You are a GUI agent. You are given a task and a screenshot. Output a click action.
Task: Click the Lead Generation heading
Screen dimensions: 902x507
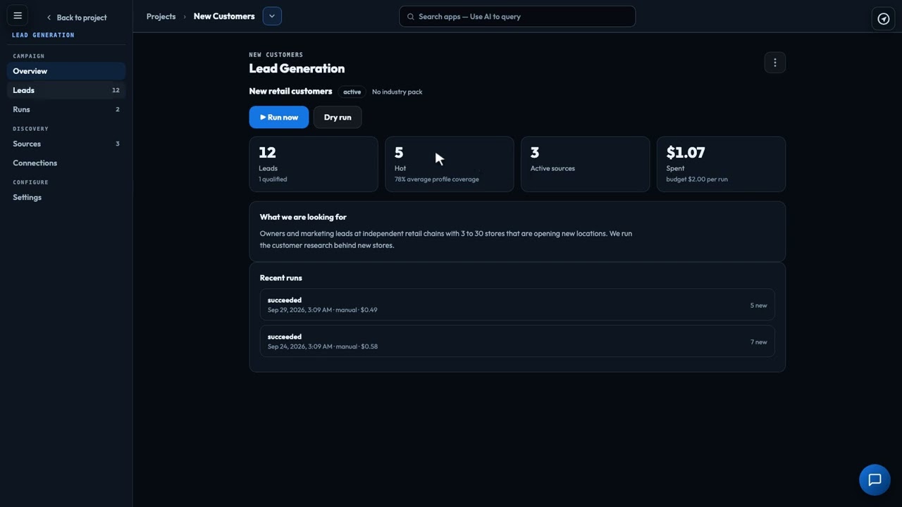pos(297,68)
